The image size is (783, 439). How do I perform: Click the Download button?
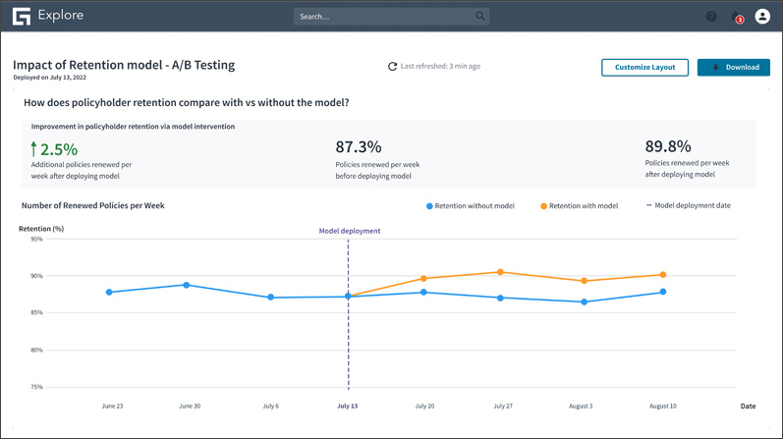click(x=733, y=67)
